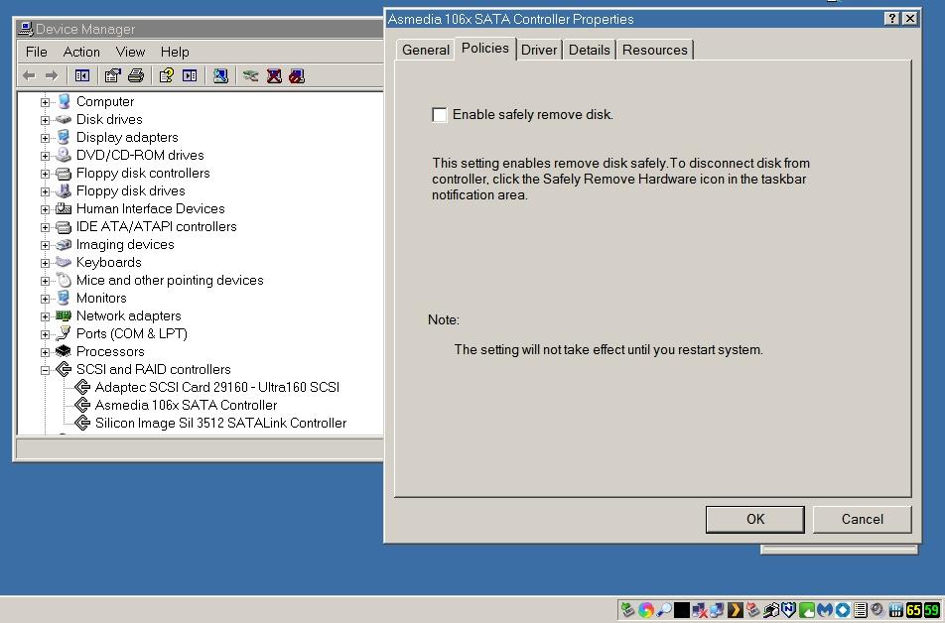This screenshot has height=623, width=945.
Task: Enable the safely remove disk checkbox
Action: (x=440, y=115)
